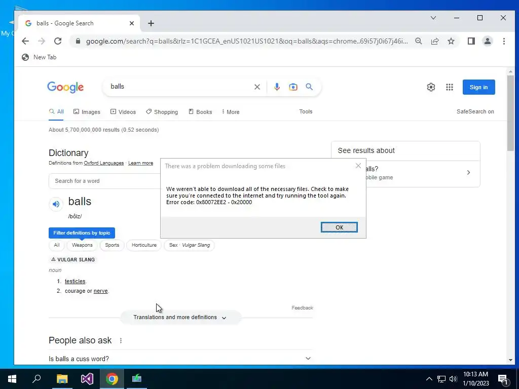Open the Google apps grid
This screenshot has height=389, width=519.
pyautogui.click(x=449, y=87)
